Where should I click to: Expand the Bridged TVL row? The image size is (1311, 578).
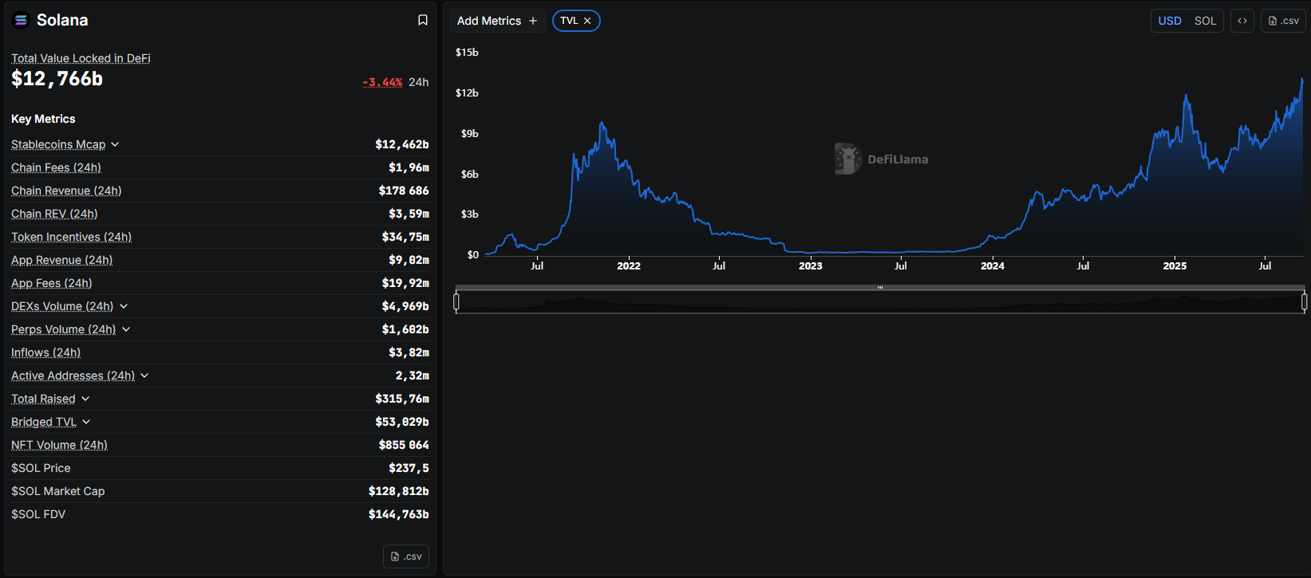click(x=86, y=422)
